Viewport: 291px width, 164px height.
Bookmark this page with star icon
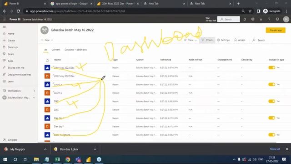pyautogui.click(x=250, y=11)
